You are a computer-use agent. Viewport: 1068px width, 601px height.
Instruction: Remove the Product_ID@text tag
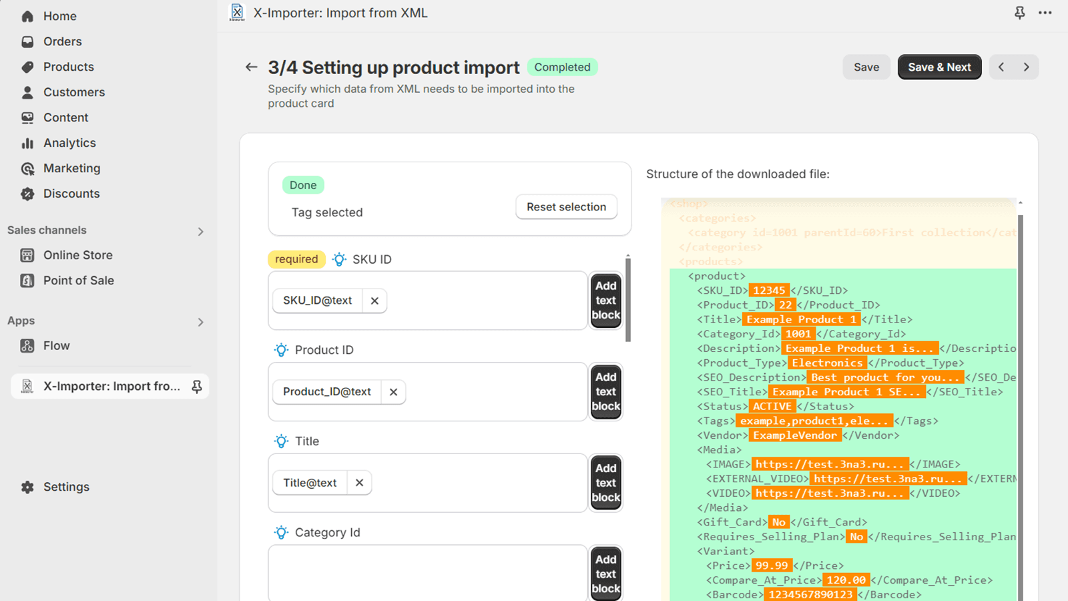coord(393,392)
